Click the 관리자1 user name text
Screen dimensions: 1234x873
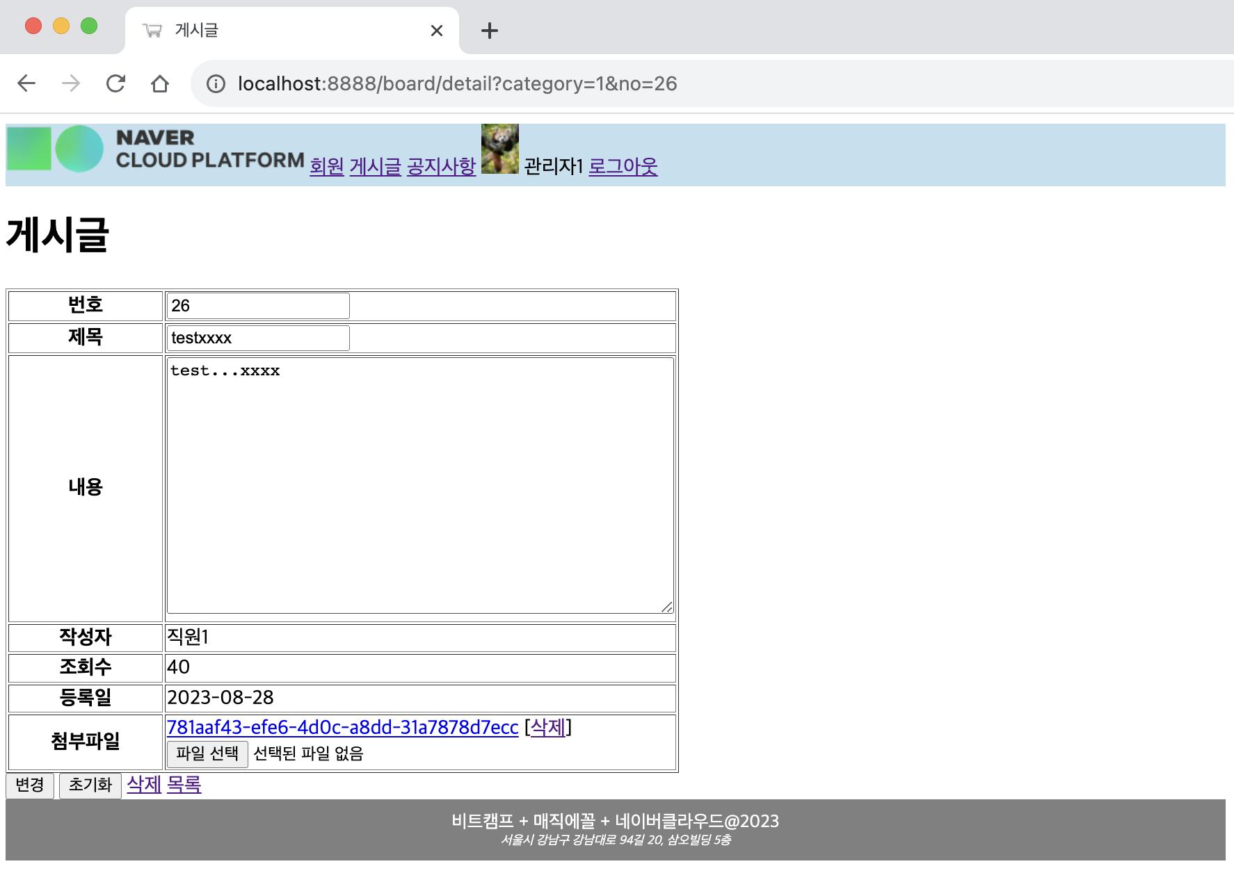(x=553, y=166)
